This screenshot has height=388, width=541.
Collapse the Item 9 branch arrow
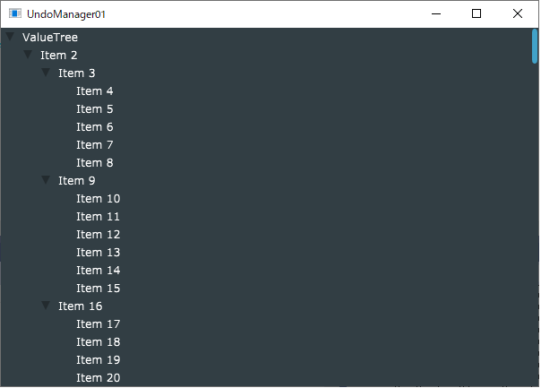point(46,179)
